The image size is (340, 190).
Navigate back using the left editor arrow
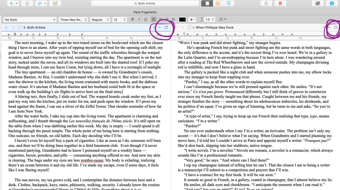coord(6,27)
